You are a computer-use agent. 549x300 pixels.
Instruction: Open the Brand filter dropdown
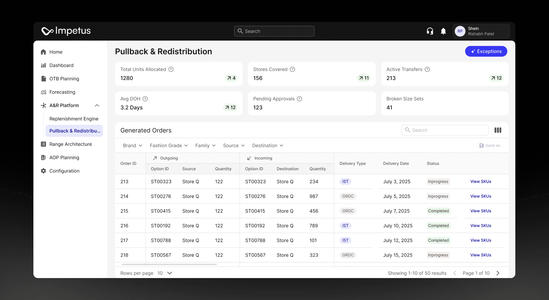click(132, 146)
